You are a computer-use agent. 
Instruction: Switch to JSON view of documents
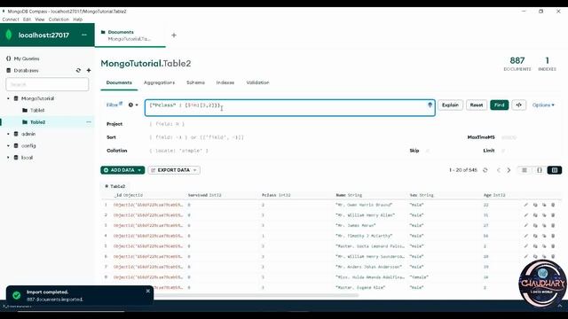pyautogui.click(x=540, y=170)
